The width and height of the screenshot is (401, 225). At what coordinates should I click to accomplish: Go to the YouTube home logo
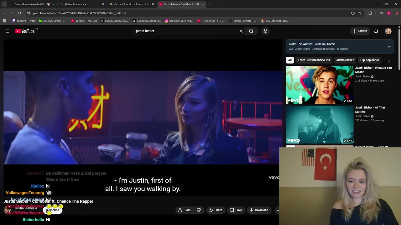click(25, 31)
